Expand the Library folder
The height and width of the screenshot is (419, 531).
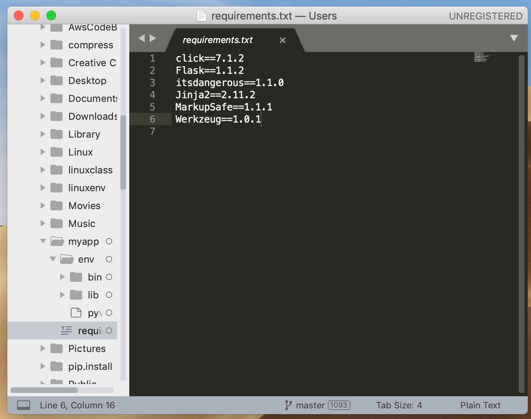pyautogui.click(x=43, y=134)
